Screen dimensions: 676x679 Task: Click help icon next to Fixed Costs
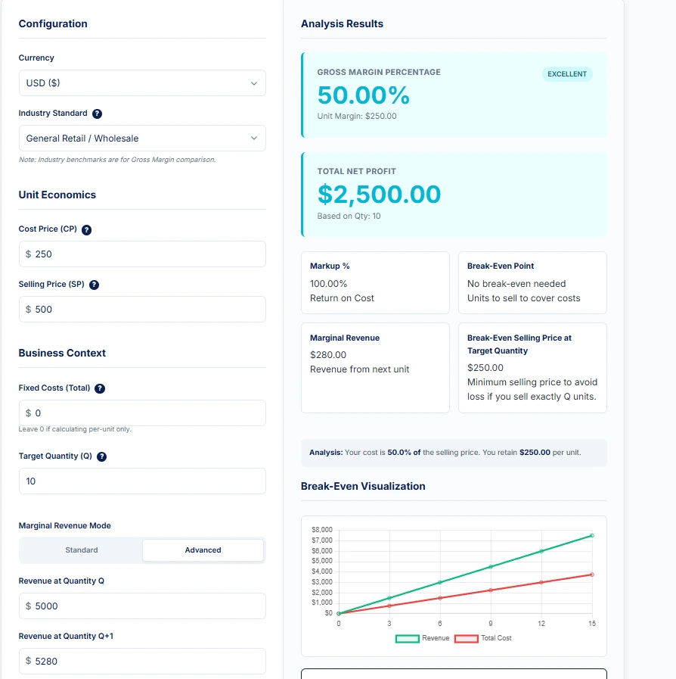pos(100,388)
